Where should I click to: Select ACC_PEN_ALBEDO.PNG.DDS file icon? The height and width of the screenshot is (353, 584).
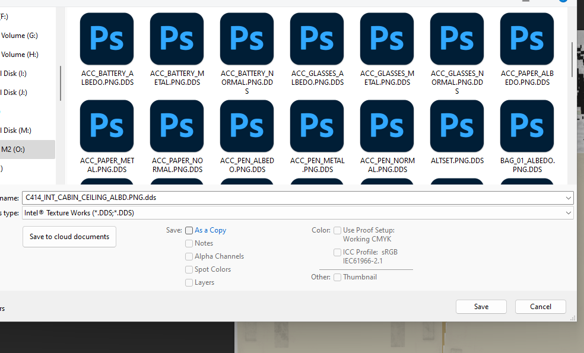(247, 126)
